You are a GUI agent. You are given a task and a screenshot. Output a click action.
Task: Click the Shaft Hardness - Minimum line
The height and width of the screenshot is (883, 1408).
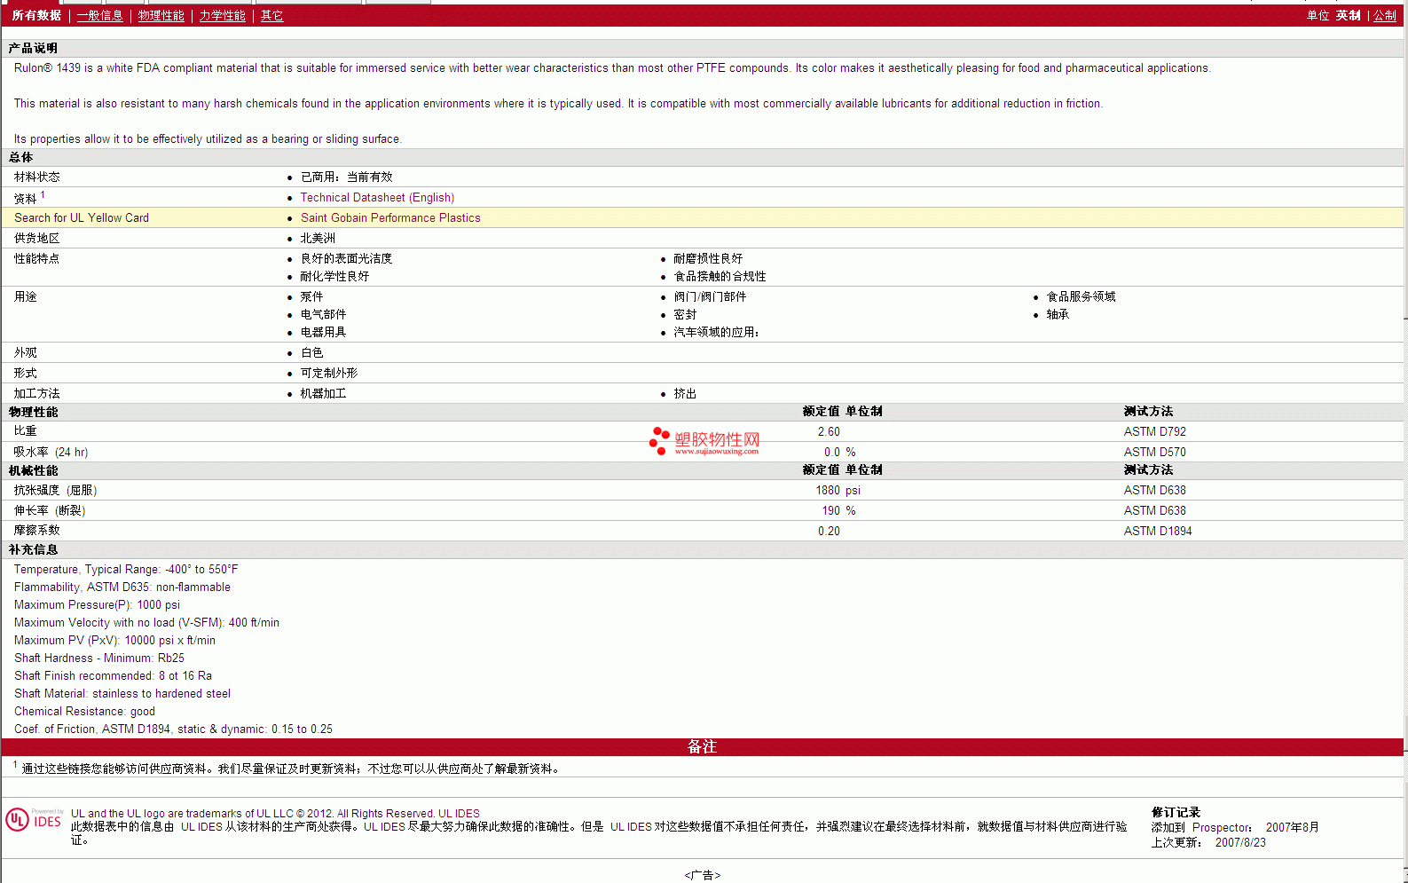(99, 658)
